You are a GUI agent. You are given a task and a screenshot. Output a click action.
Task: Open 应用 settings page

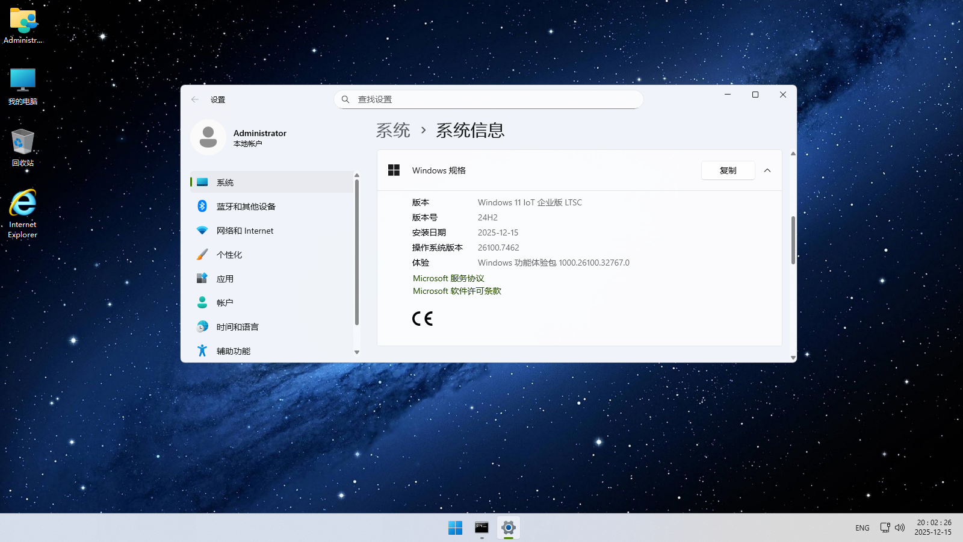[x=271, y=279]
